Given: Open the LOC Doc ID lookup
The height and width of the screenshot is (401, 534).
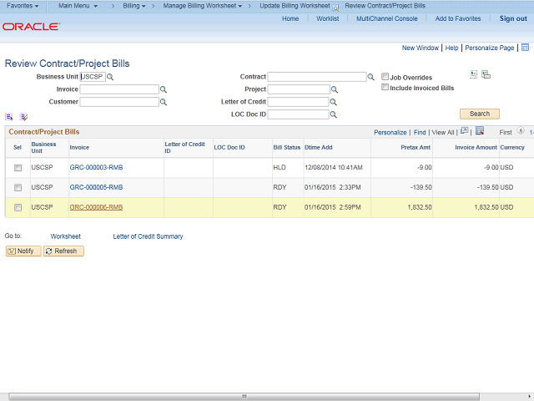Looking at the screenshot, I should point(334,114).
